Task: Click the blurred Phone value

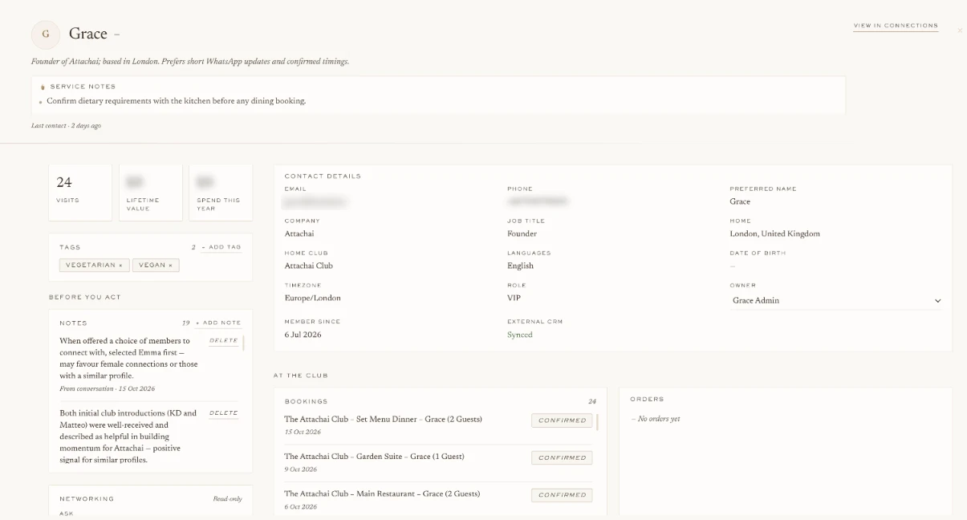Action: 538,201
